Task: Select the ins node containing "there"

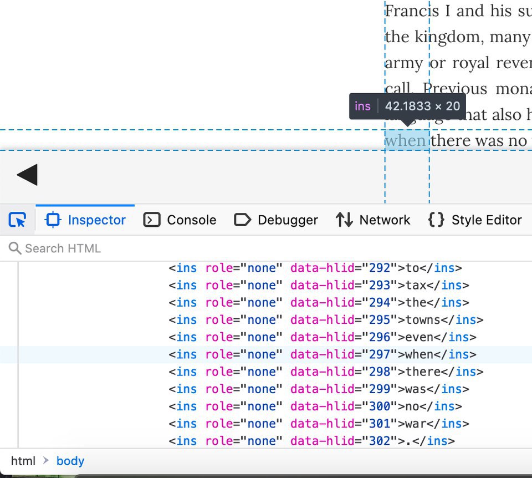Action: tap(326, 372)
